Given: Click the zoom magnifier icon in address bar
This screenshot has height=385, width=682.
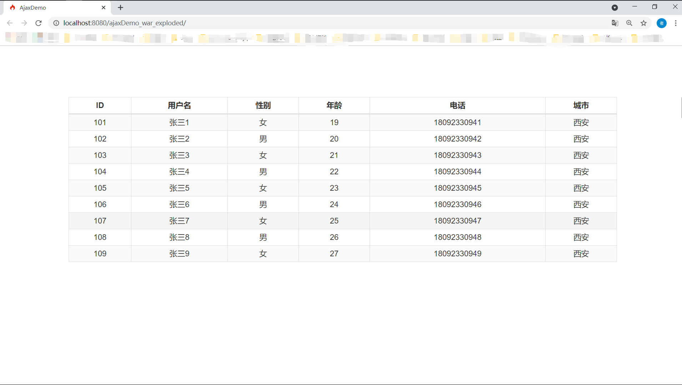Looking at the screenshot, I should tap(630, 23).
